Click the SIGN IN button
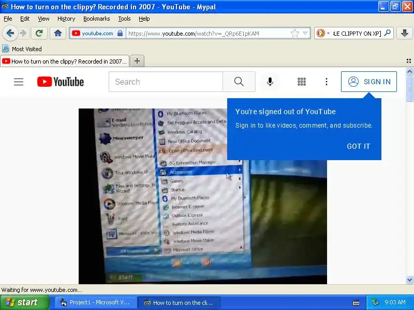Image resolution: width=414 pixels, height=310 pixels. click(369, 82)
